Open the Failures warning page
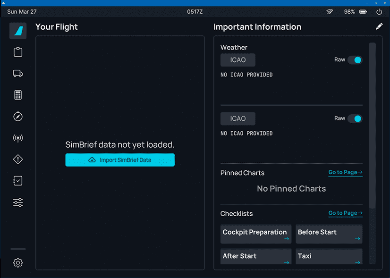Viewport: 390px width, 278px height. (18, 160)
